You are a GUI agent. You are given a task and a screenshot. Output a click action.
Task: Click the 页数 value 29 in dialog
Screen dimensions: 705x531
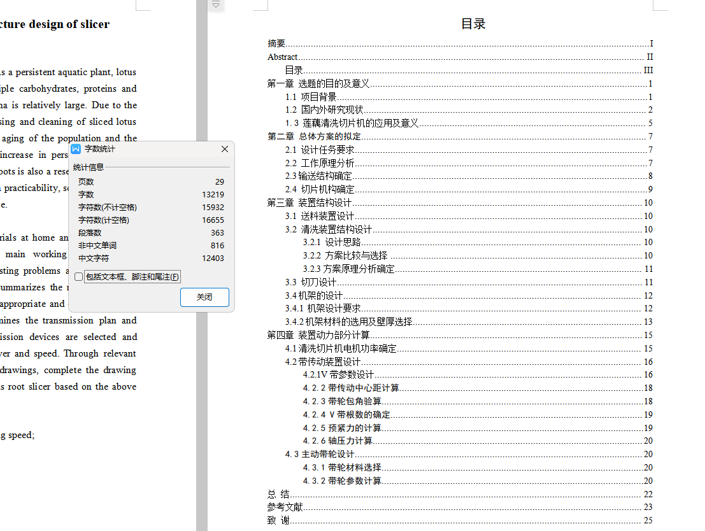pos(220,181)
